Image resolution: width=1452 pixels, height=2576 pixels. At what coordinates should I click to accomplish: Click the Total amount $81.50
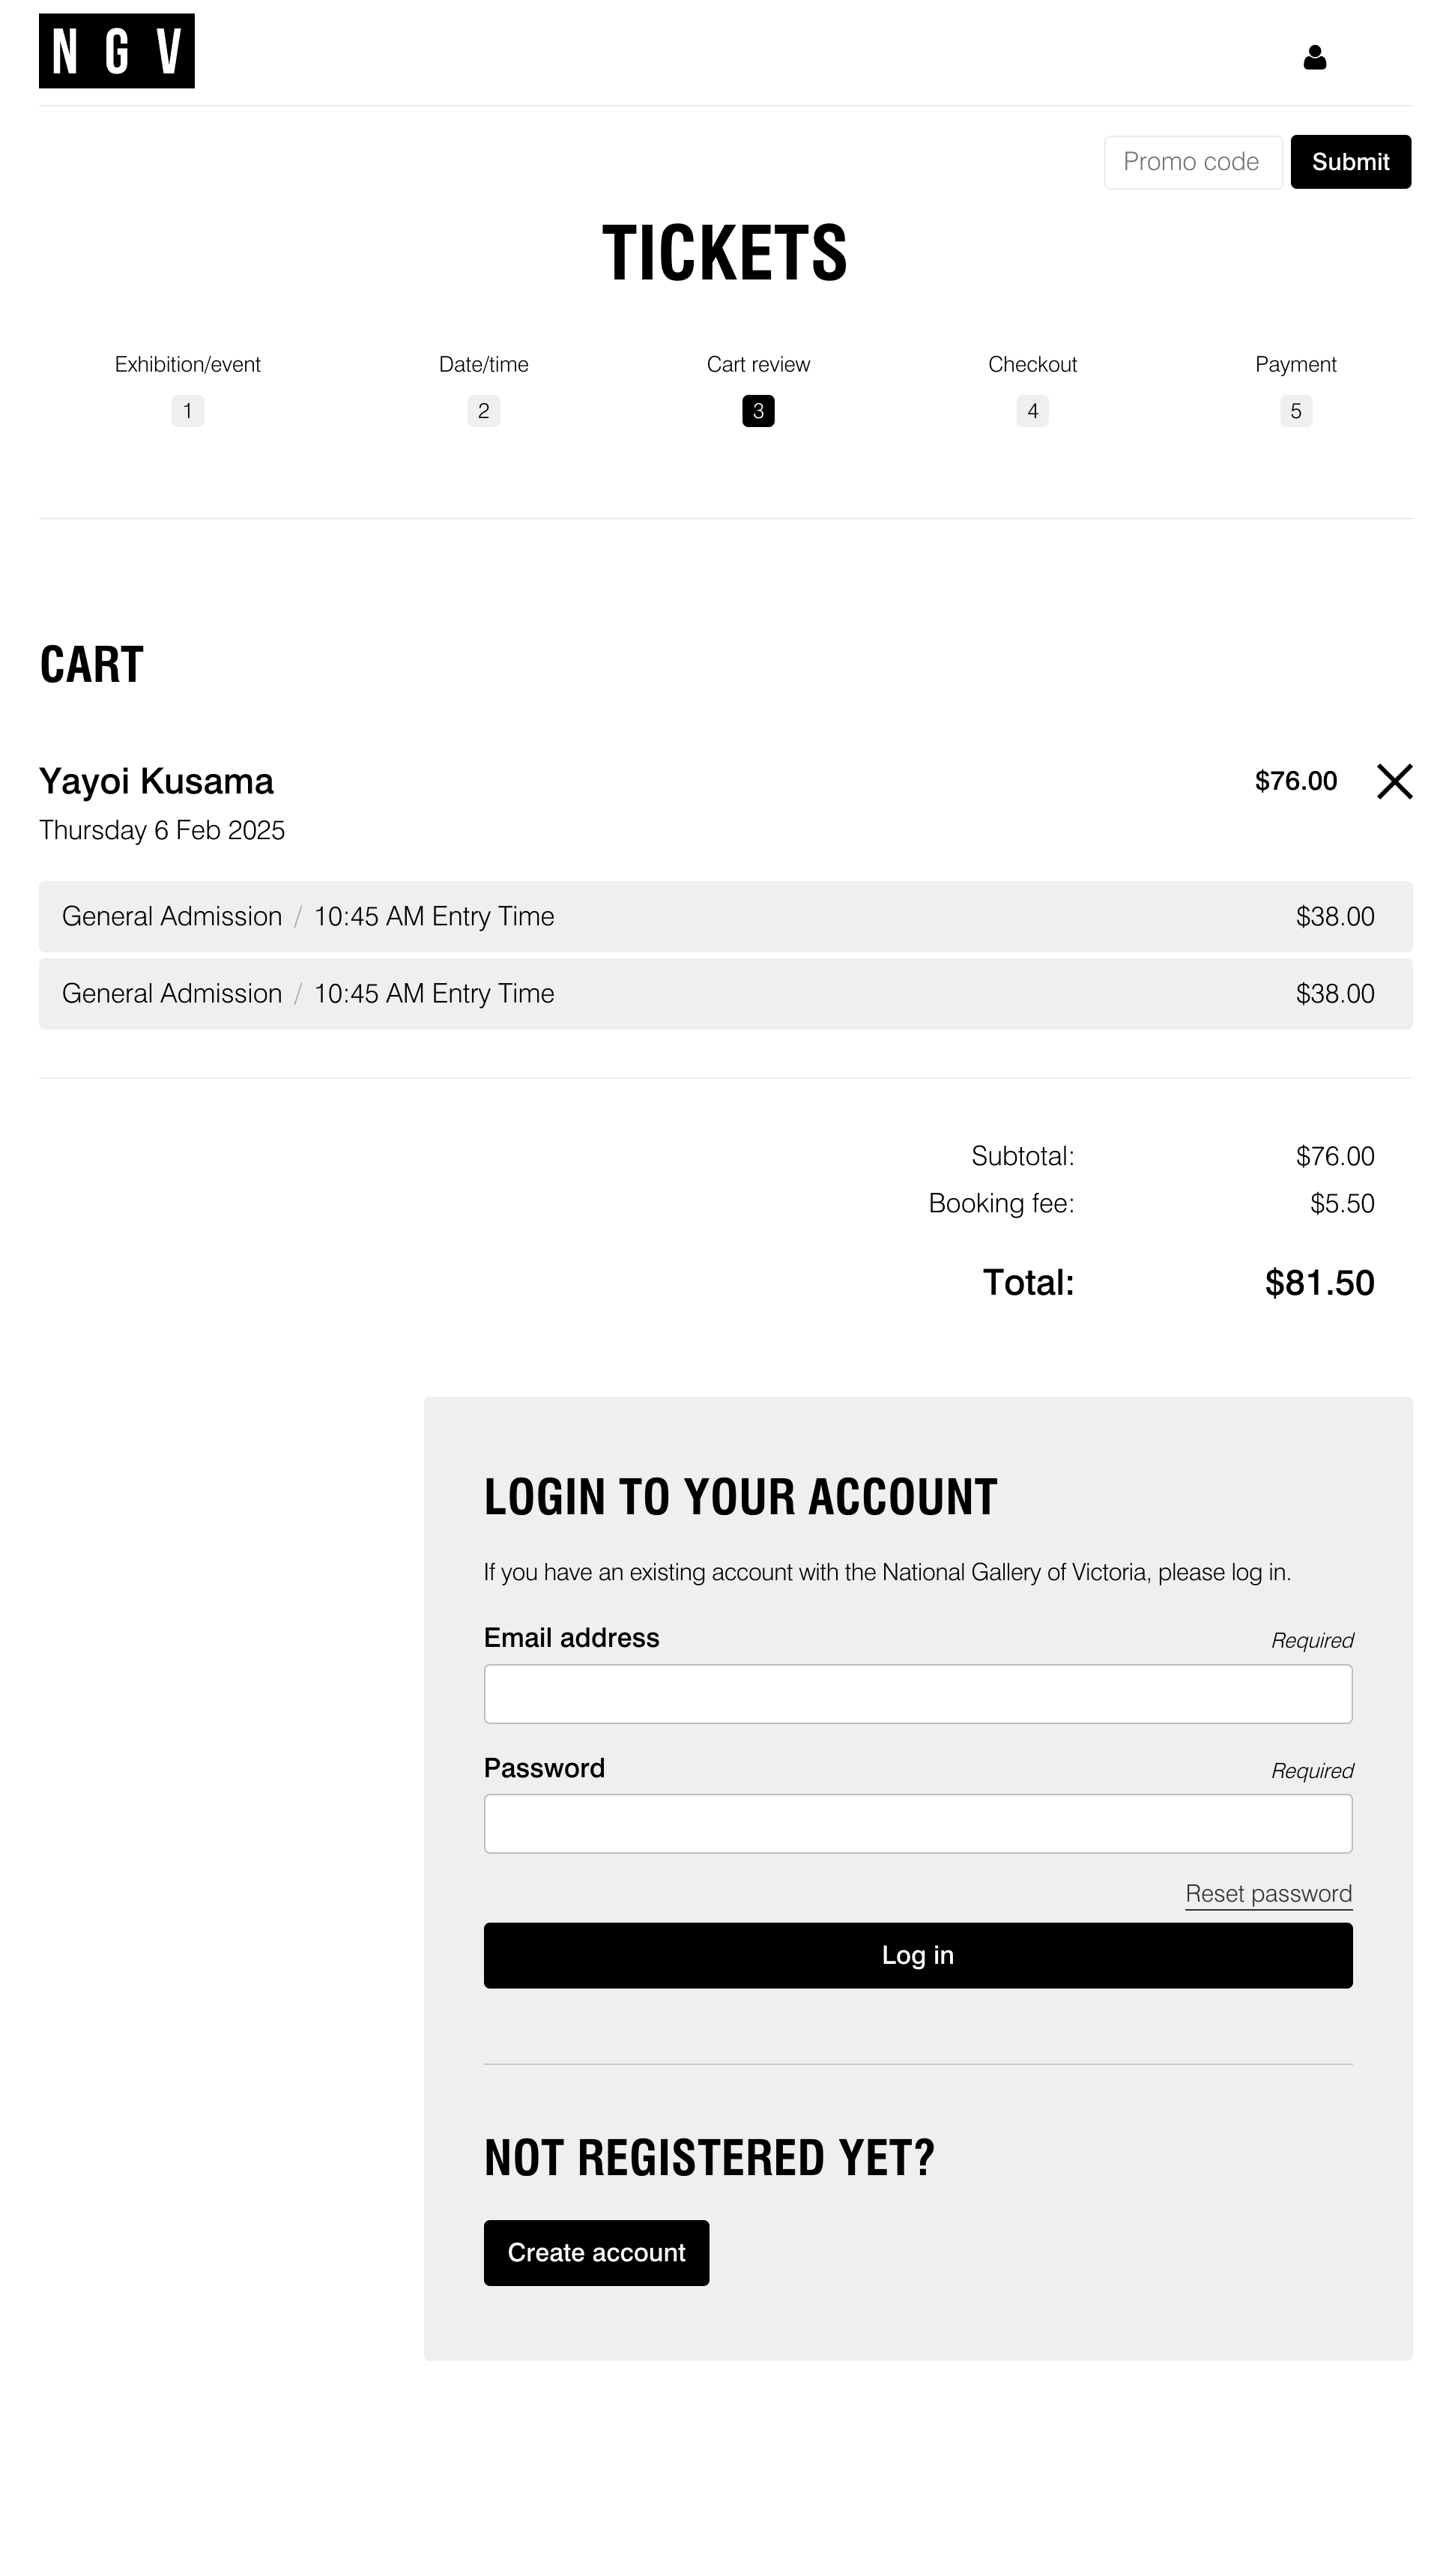tap(1319, 1283)
